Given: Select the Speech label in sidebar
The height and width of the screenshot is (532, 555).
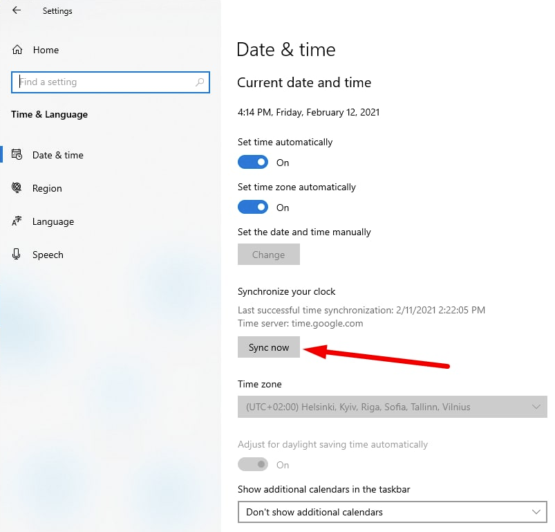Looking at the screenshot, I should [48, 255].
